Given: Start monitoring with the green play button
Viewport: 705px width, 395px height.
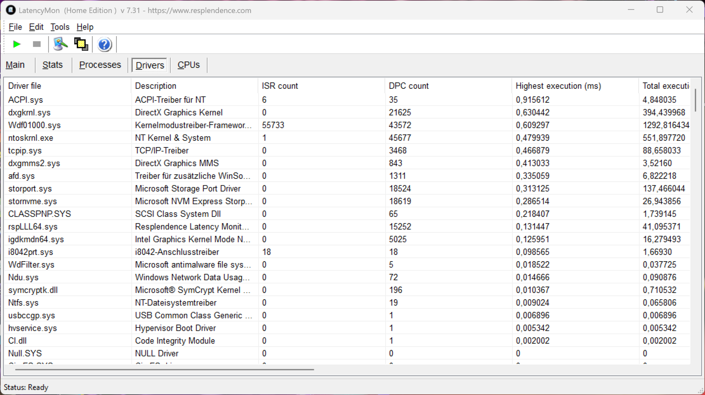Looking at the screenshot, I should click(17, 44).
